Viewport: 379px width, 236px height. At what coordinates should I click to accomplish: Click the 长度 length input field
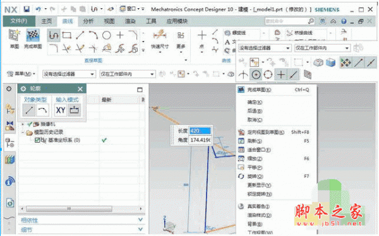tap(200, 131)
